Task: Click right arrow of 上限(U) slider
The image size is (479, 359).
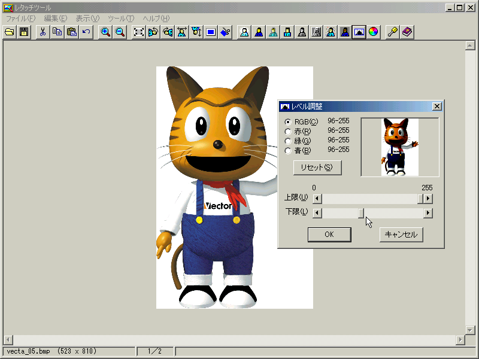Action: tap(428, 199)
